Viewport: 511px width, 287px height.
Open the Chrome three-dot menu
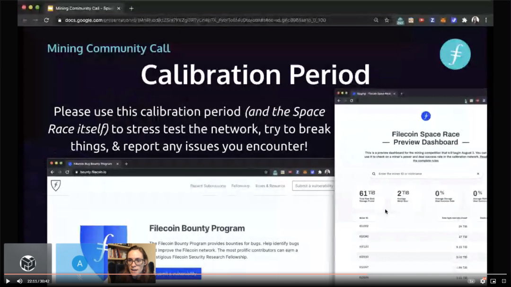[x=486, y=20]
